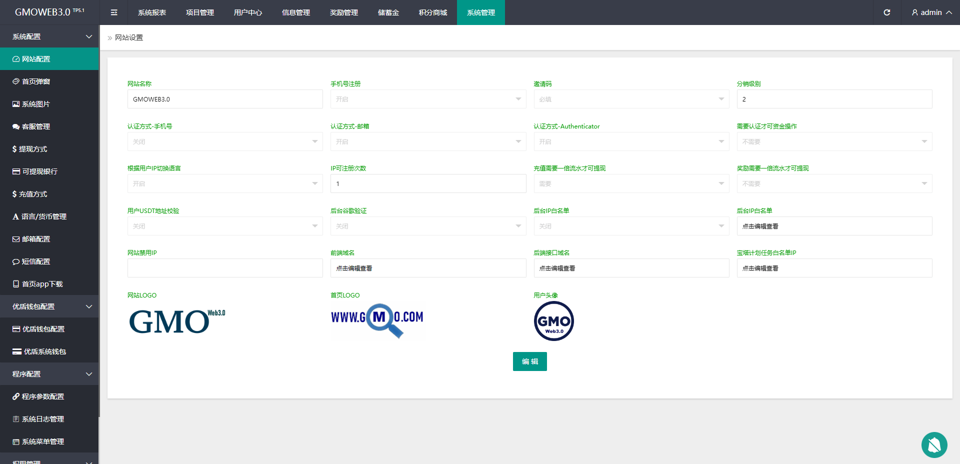Open 短信配置 in the sidebar
This screenshot has width=960, height=464.
(36, 261)
